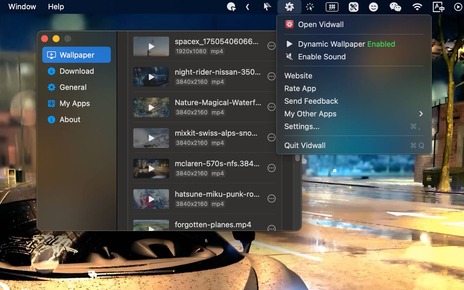Click the Window menu
Screen dimensions: 464x290
click(22, 6)
